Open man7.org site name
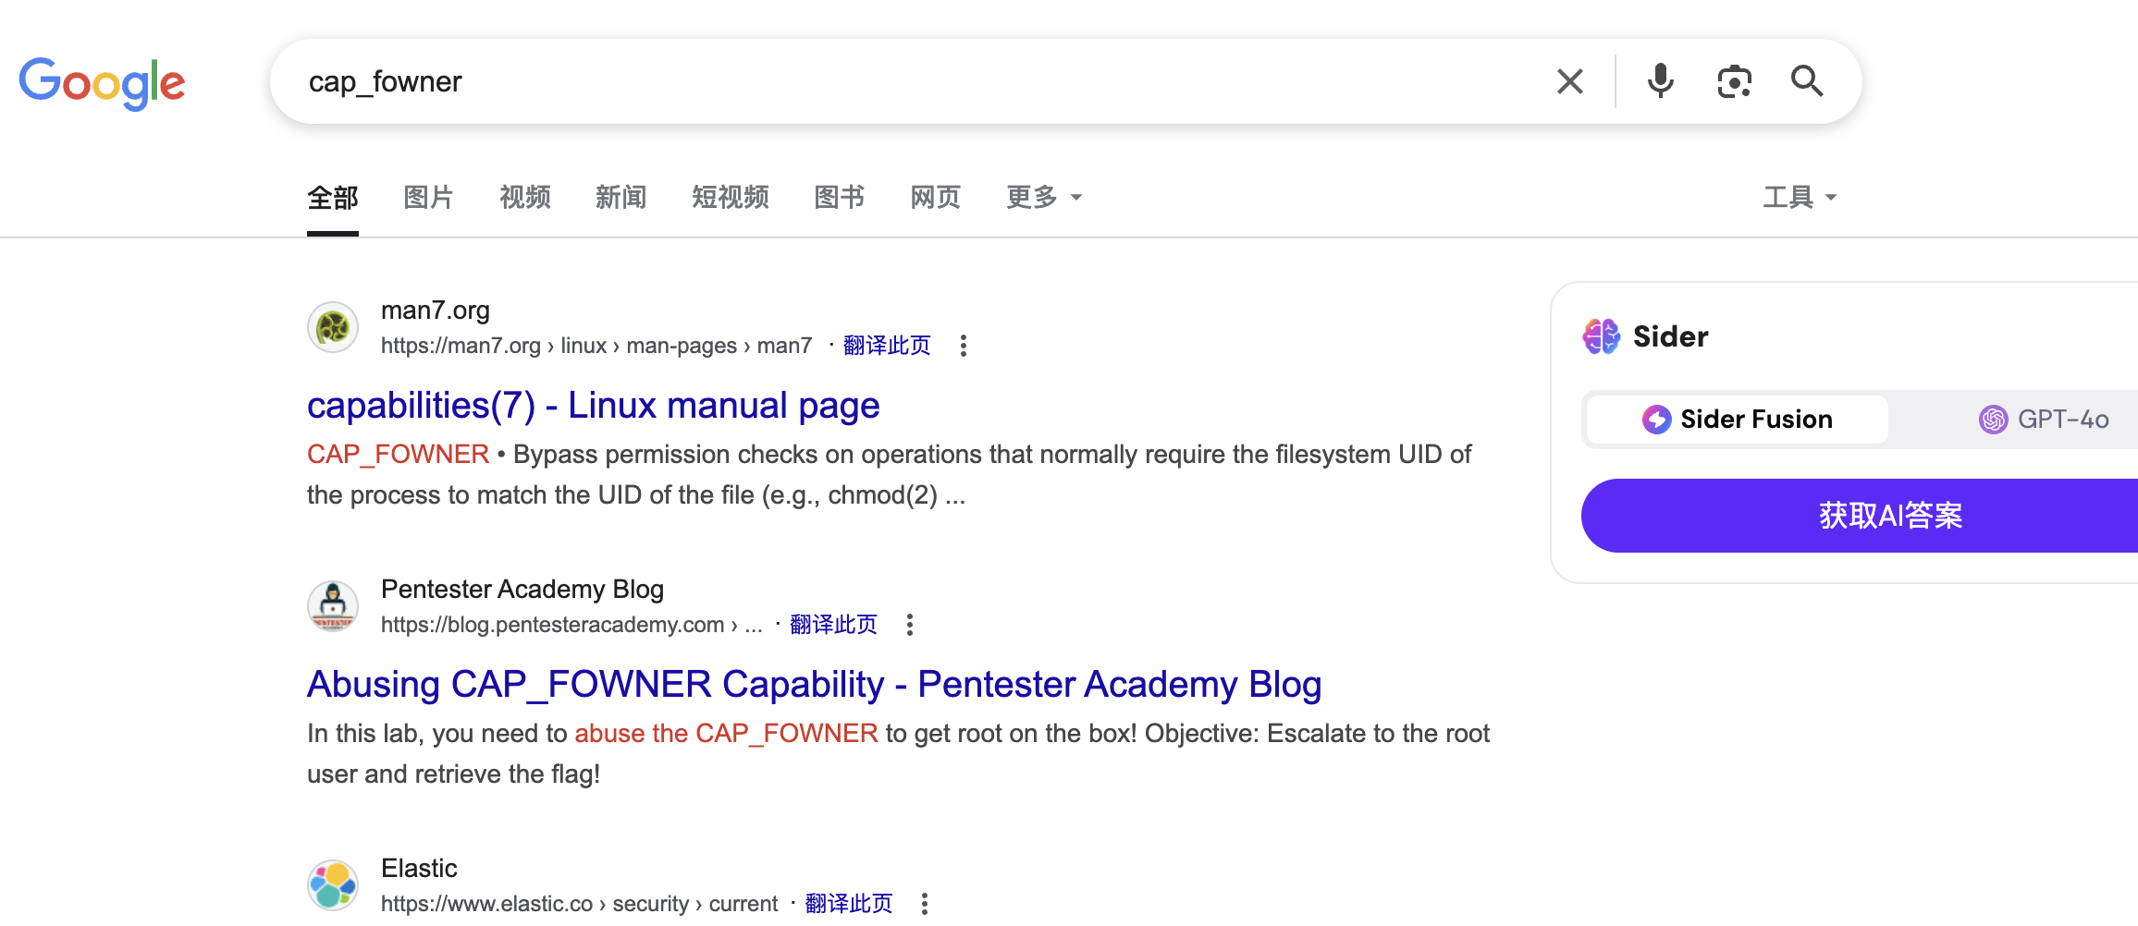This screenshot has height=926, width=2138. point(436,311)
